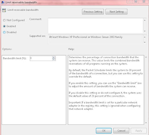The image size is (149, 135).
Task: Click the 'At least Windows XP Professional' text
Action: [86, 37]
